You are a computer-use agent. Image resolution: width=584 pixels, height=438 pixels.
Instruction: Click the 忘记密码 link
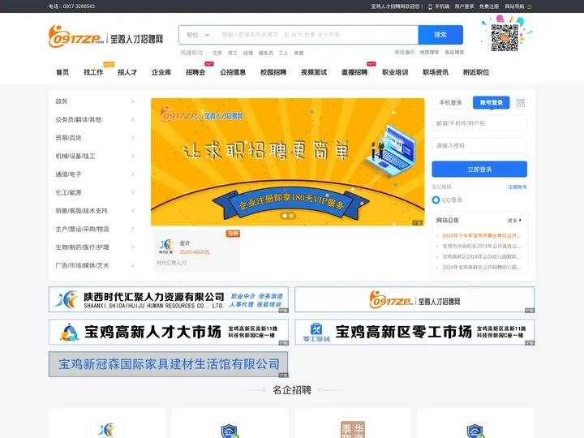pyautogui.click(x=442, y=187)
